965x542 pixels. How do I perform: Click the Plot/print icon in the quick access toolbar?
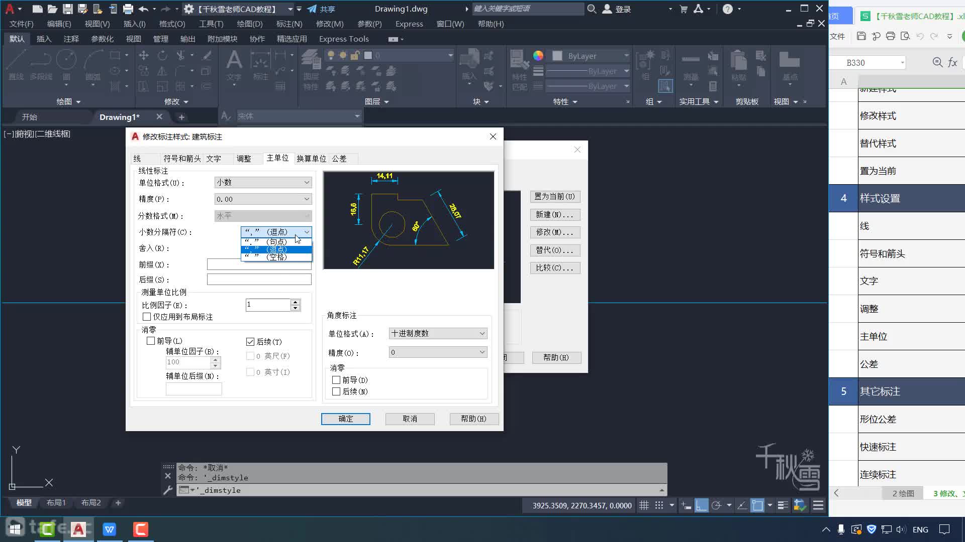[x=128, y=9]
